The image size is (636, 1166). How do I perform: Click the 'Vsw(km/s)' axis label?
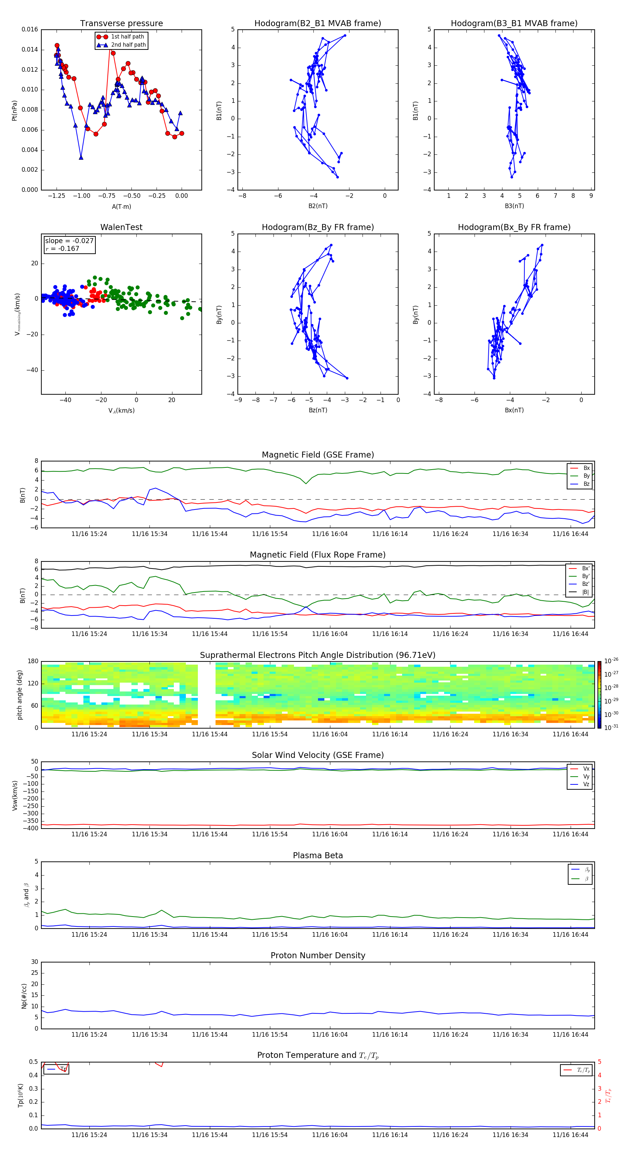[x=15, y=795]
